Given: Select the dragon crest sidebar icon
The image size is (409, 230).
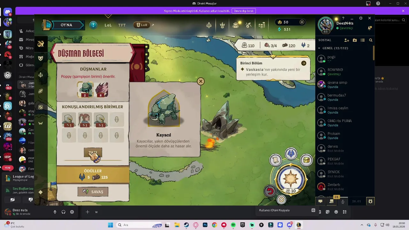Looking at the screenshot, I should coord(41,44).
